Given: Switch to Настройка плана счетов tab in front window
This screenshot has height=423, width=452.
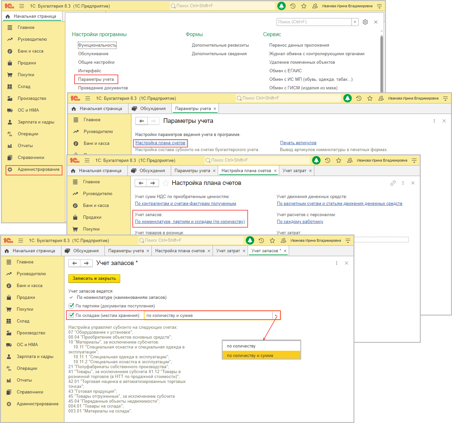Looking at the screenshot, I should click(180, 251).
